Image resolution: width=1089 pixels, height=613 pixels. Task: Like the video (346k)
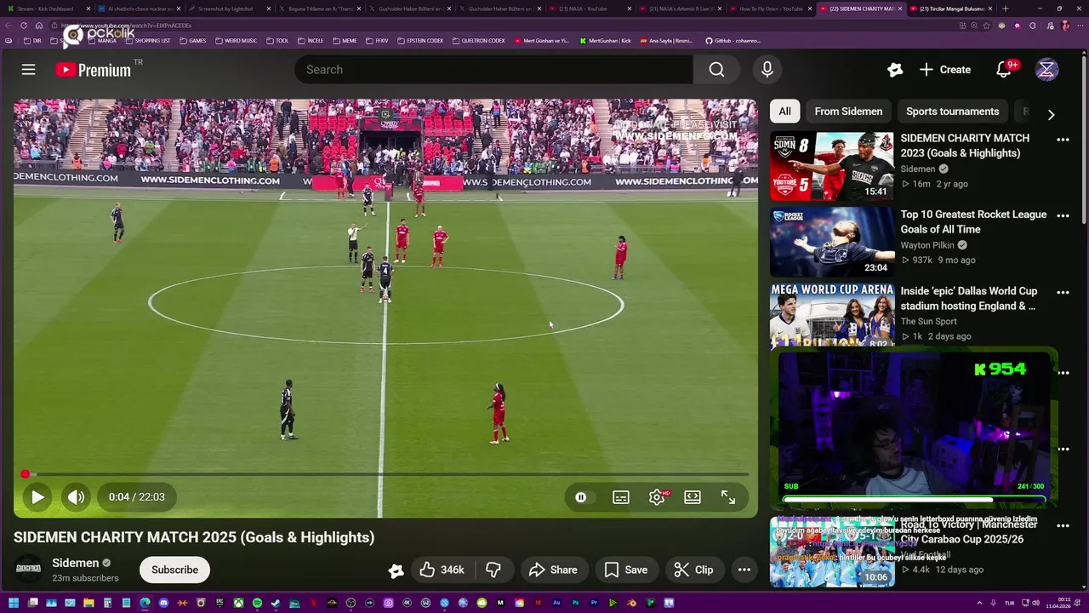pyautogui.click(x=442, y=570)
